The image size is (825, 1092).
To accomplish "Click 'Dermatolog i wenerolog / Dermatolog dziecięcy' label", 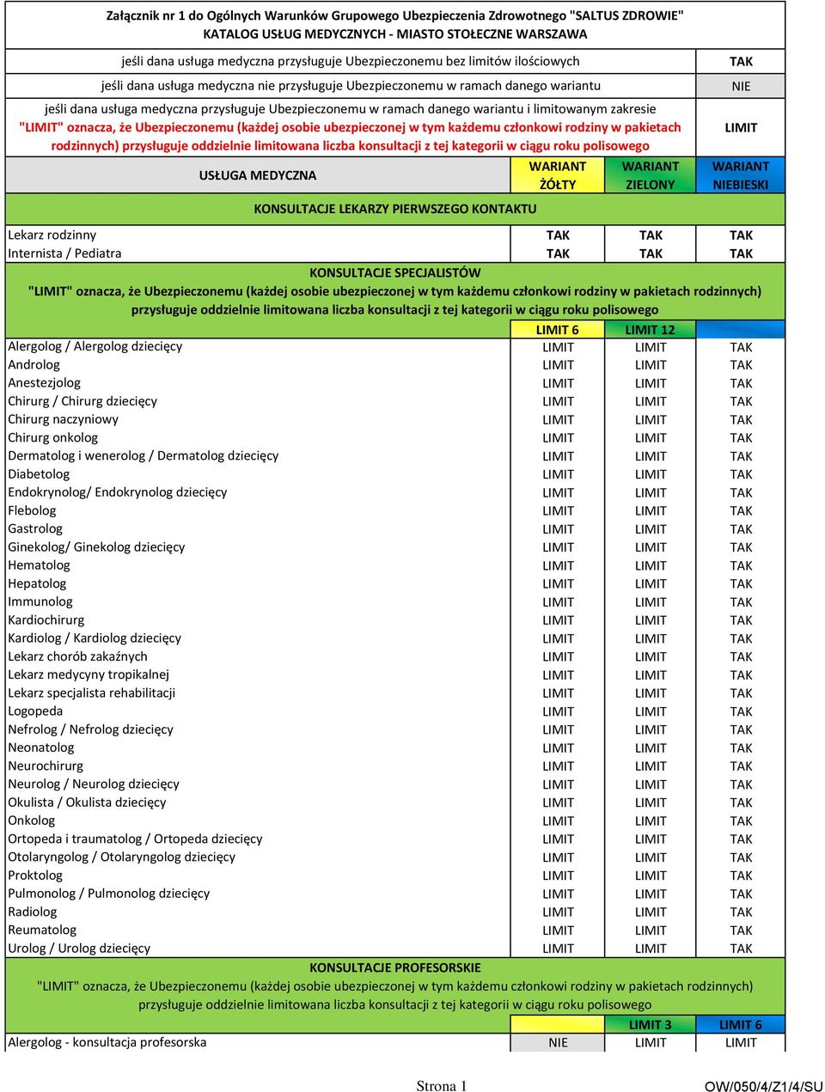I will [144, 456].
